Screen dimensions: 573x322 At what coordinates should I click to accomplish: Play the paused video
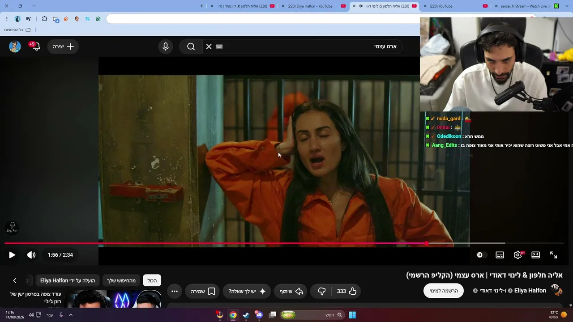coord(12,255)
